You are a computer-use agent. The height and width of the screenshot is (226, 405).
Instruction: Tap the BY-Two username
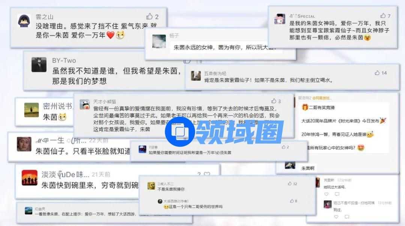64,60
